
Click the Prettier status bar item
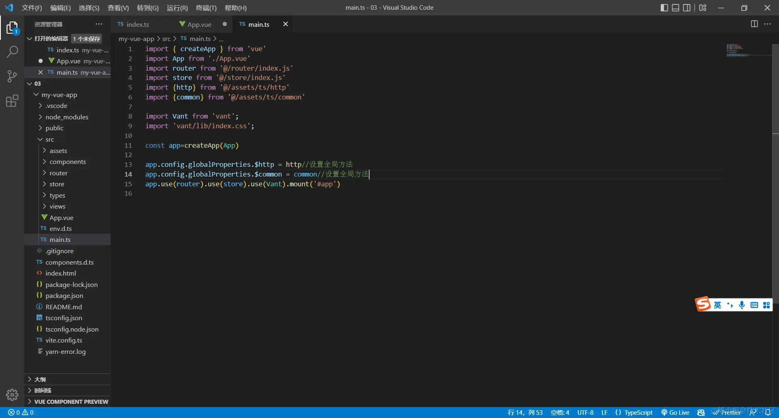[x=727, y=412]
